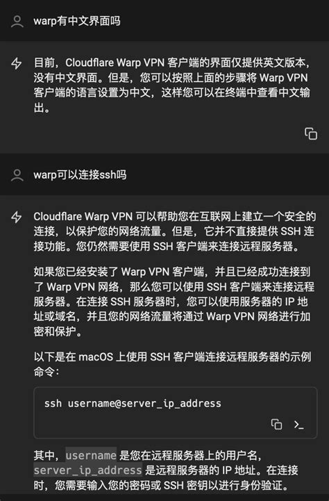Click the sentence "以下是在 macOS 上使用 SSH"
Viewport: 329px width, 501px height.
click(172, 364)
